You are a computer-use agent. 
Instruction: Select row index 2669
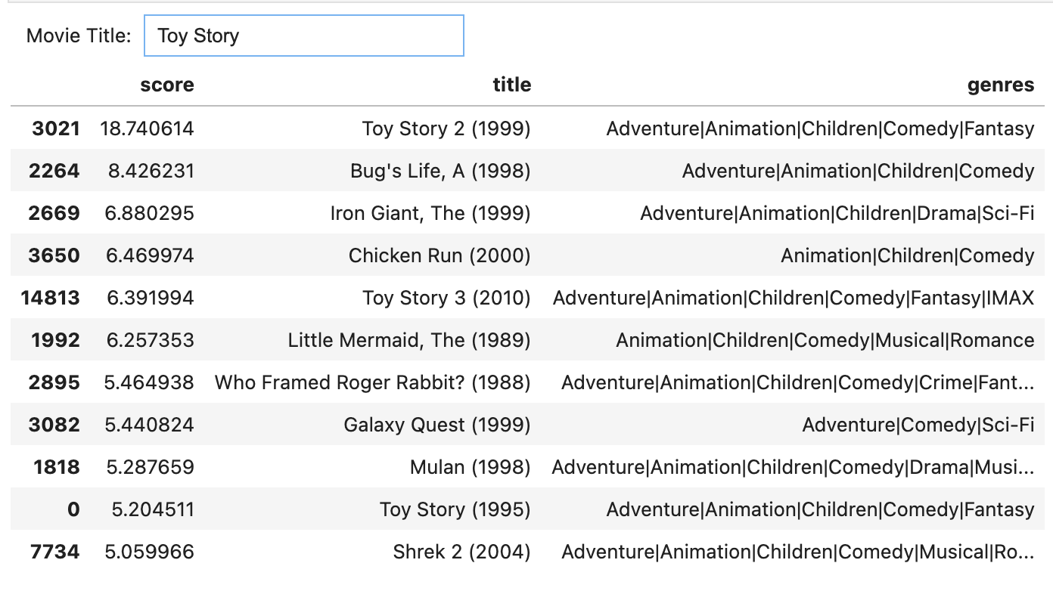tap(54, 213)
